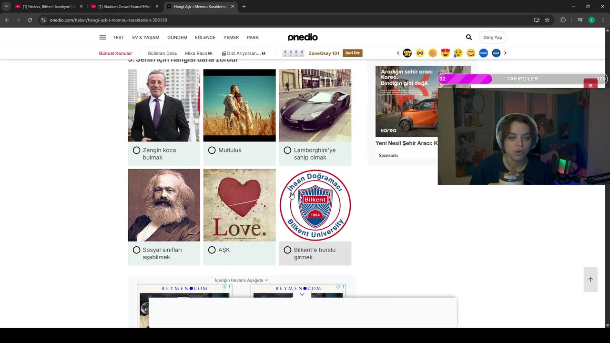Select the AŞK radio option
610x343 pixels.
212,250
